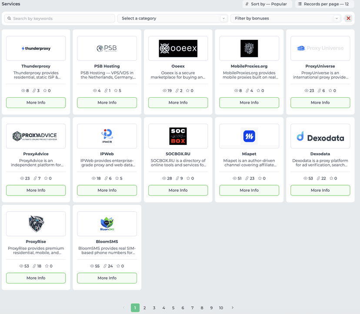Open the Records per page dropdown
The image size is (360, 314).
[324, 4]
